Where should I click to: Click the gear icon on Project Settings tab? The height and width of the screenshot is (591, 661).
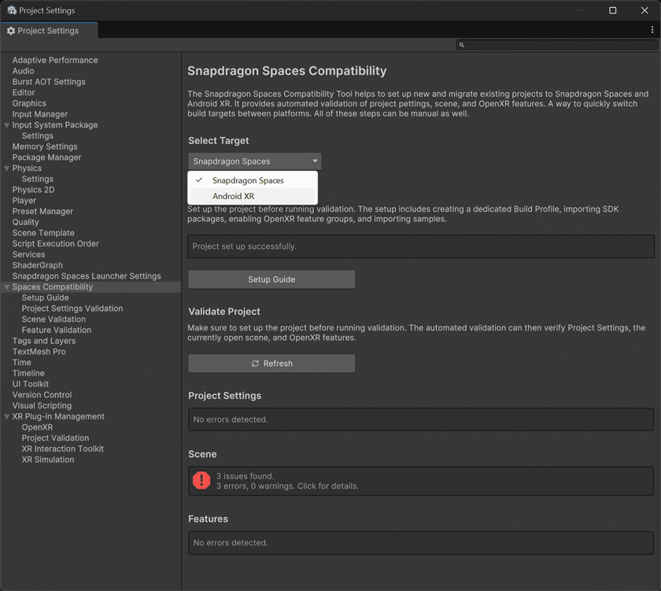tap(11, 31)
